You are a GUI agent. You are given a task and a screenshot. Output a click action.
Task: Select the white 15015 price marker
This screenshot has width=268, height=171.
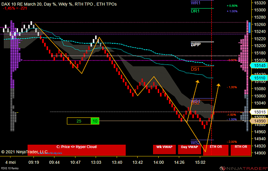[259, 112]
